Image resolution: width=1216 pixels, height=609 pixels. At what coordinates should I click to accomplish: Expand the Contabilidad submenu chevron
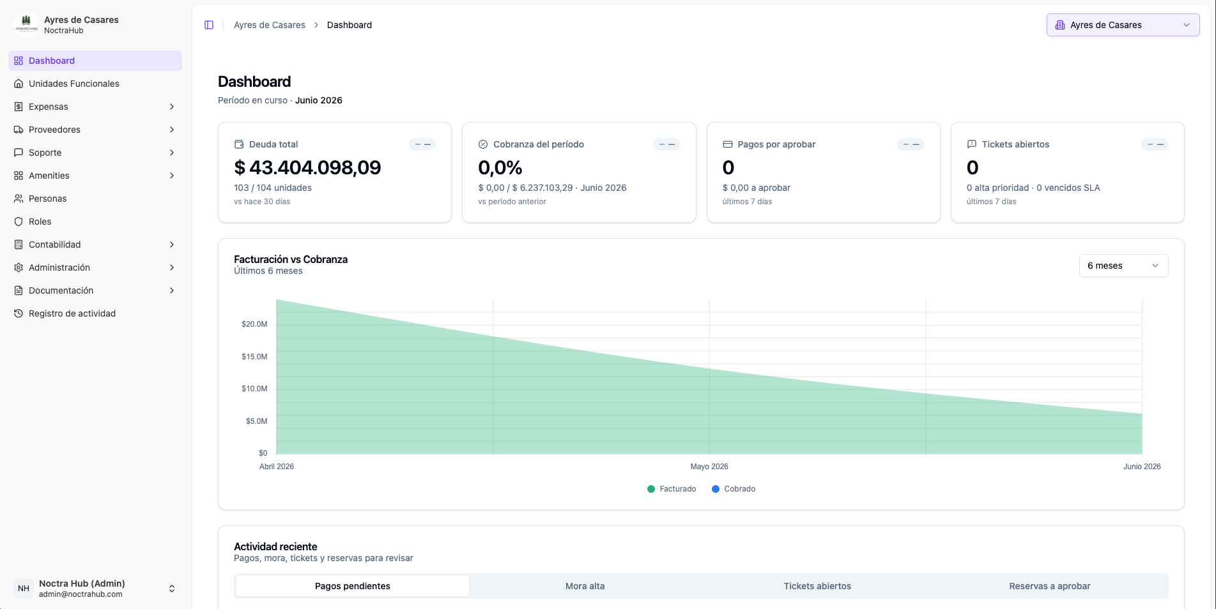pyautogui.click(x=172, y=244)
